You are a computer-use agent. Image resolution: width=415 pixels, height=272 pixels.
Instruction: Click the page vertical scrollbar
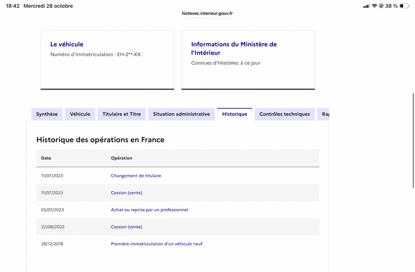(413, 140)
